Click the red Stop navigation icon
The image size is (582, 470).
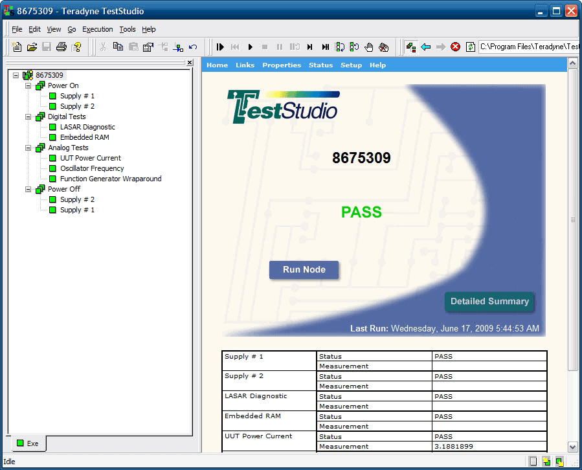tap(454, 47)
